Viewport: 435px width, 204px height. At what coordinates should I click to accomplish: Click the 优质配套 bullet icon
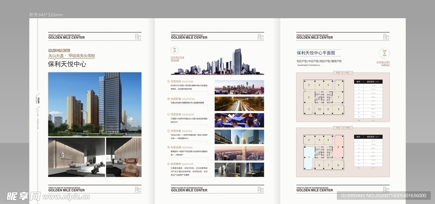(x=169, y=98)
